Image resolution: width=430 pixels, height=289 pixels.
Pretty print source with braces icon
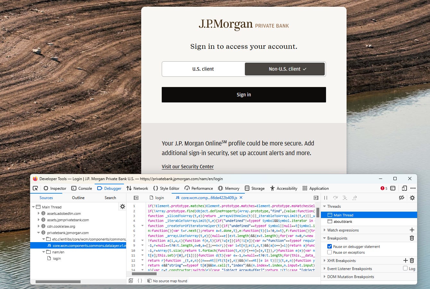pos(140,281)
